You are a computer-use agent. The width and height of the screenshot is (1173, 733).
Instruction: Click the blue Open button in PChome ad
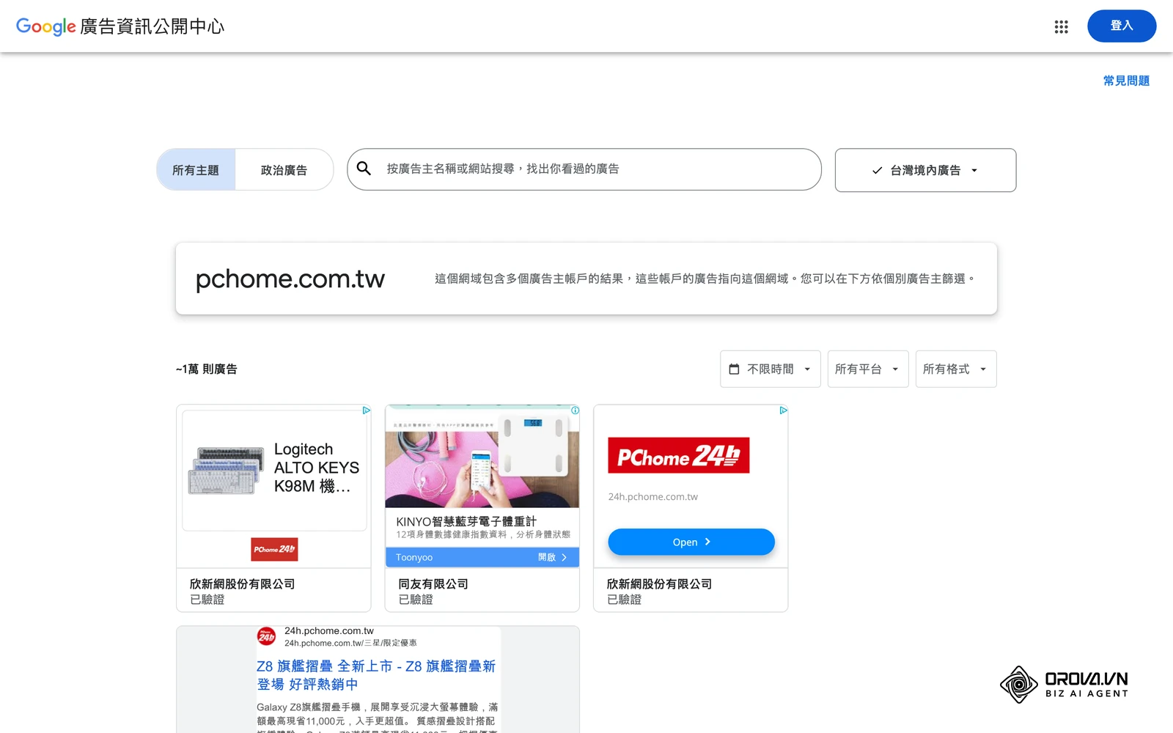point(691,542)
